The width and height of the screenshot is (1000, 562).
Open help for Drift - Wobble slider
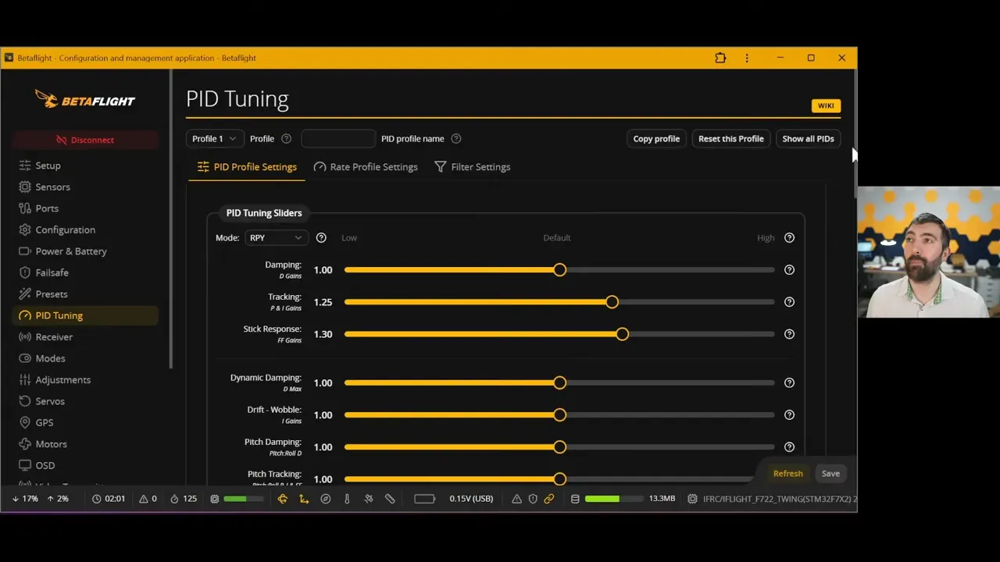pyautogui.click(x=789, y=415)
